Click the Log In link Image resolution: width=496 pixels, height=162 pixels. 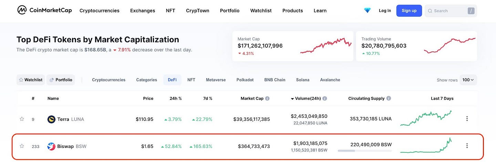(385, 11)
